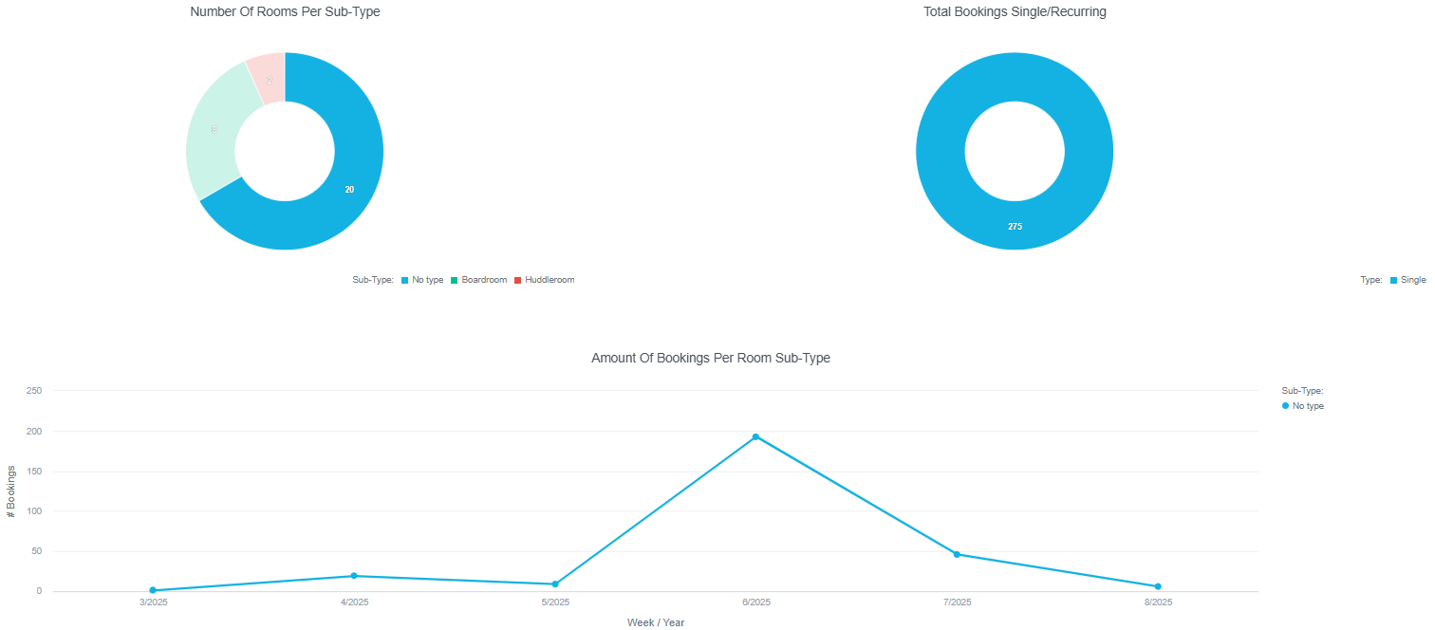Click the last data point at 8/2025

(x=1158, y=586)
